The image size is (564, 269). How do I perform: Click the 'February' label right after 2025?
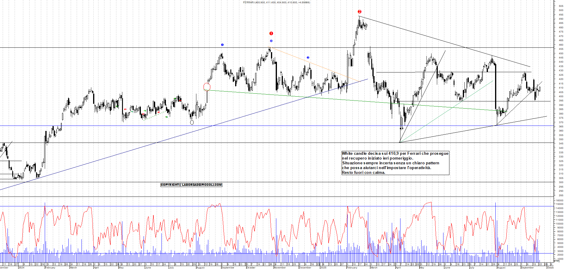tap(352, 268)
